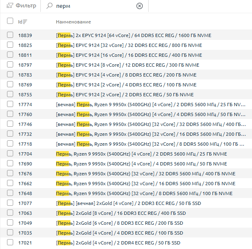
Task: Open EPYC 9124 8 vCore 300 ГБ entry
Action: (x=128, y=65)
